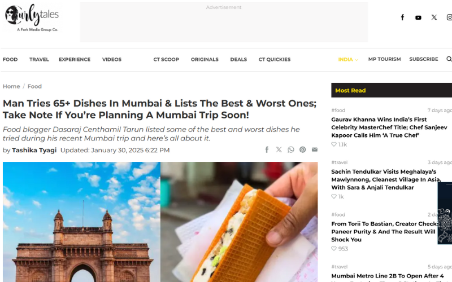Image resolution: width=452 pixels, height=282 pixels.
Task: Like the Gaurav Khanna MasterChef story heart
Action: (x=334, y=144)
